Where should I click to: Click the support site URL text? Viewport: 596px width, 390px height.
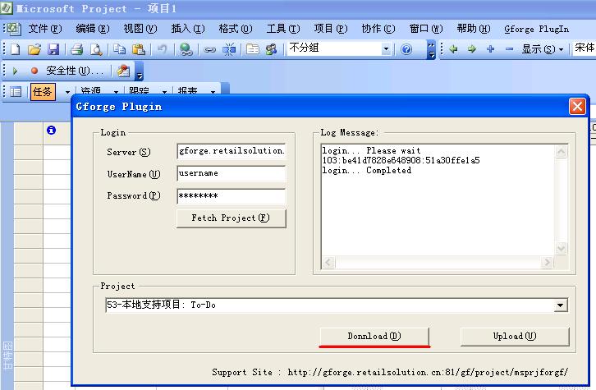click(428, 372)
